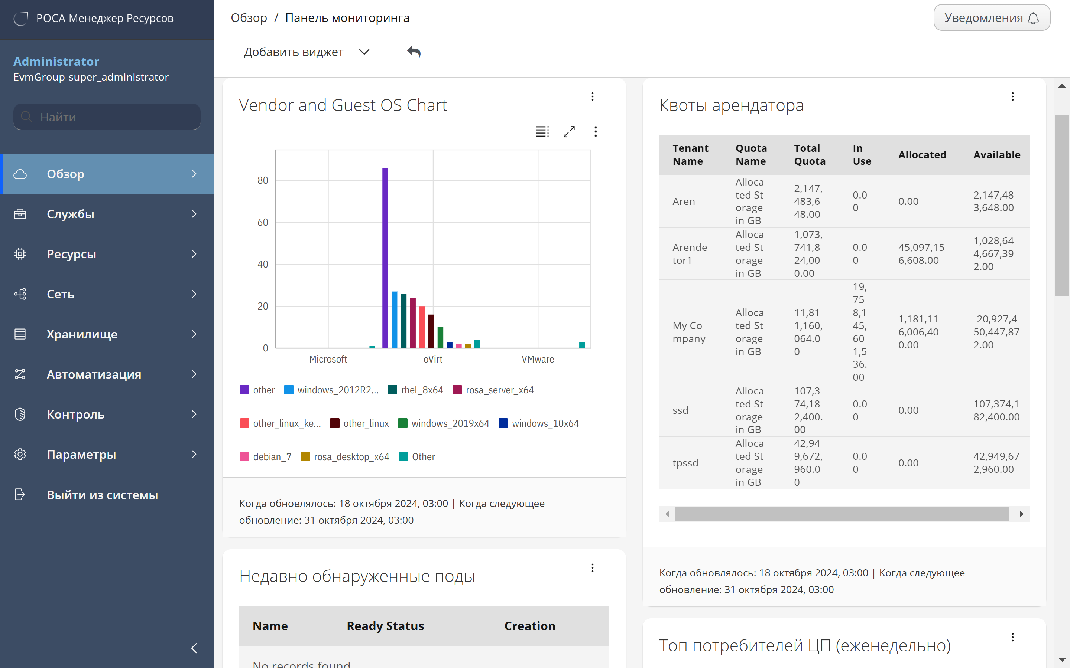Expand chart to fullscreen with arrows icon

pos(568,131)
